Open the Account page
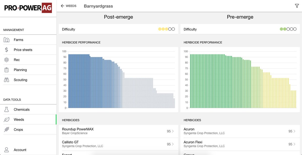 (28, 150)
